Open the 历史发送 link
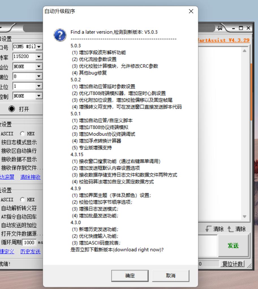 click(30, 251)
